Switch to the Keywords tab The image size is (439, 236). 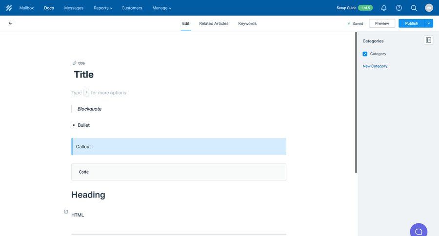(x=247, y=23)
